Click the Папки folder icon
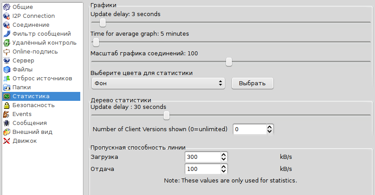 pyautogui.click(x=6, y=87)
